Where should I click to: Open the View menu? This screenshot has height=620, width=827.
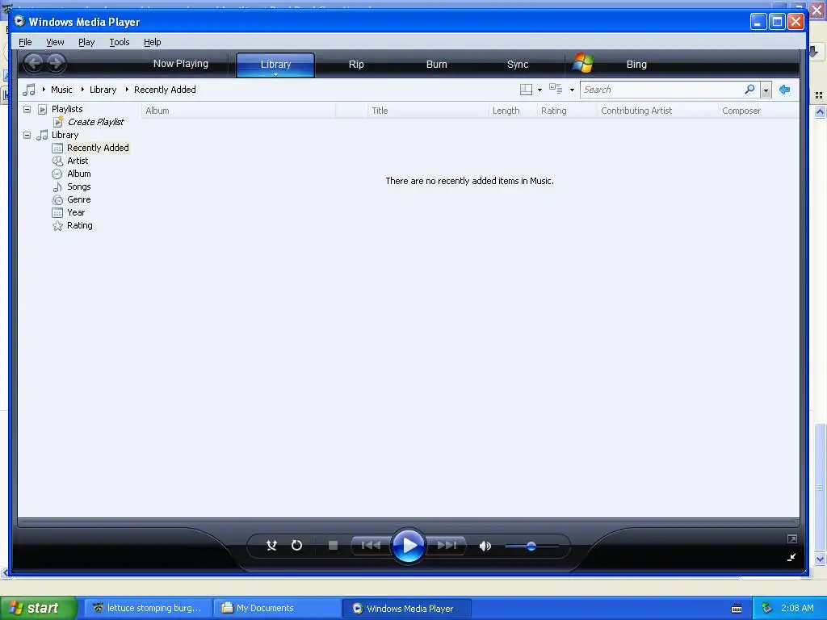point(55,42)
